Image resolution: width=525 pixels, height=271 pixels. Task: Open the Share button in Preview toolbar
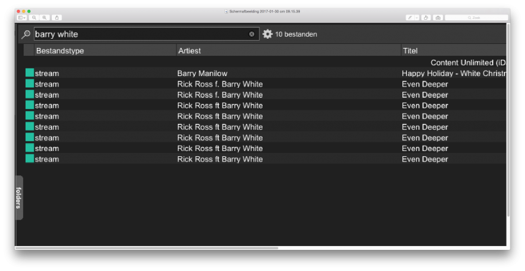(56, 18)
